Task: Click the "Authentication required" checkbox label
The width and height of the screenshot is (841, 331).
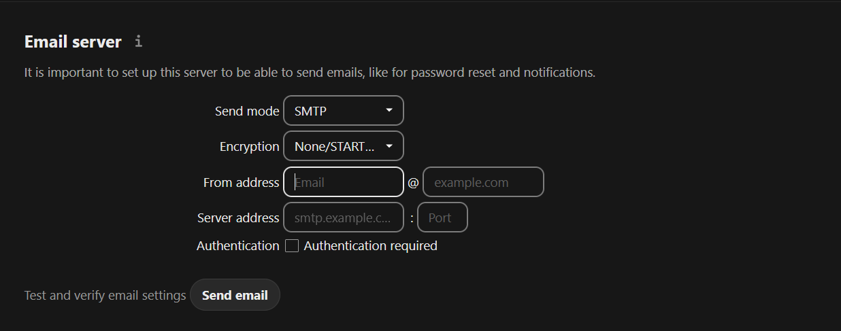Action: (370, 246)
